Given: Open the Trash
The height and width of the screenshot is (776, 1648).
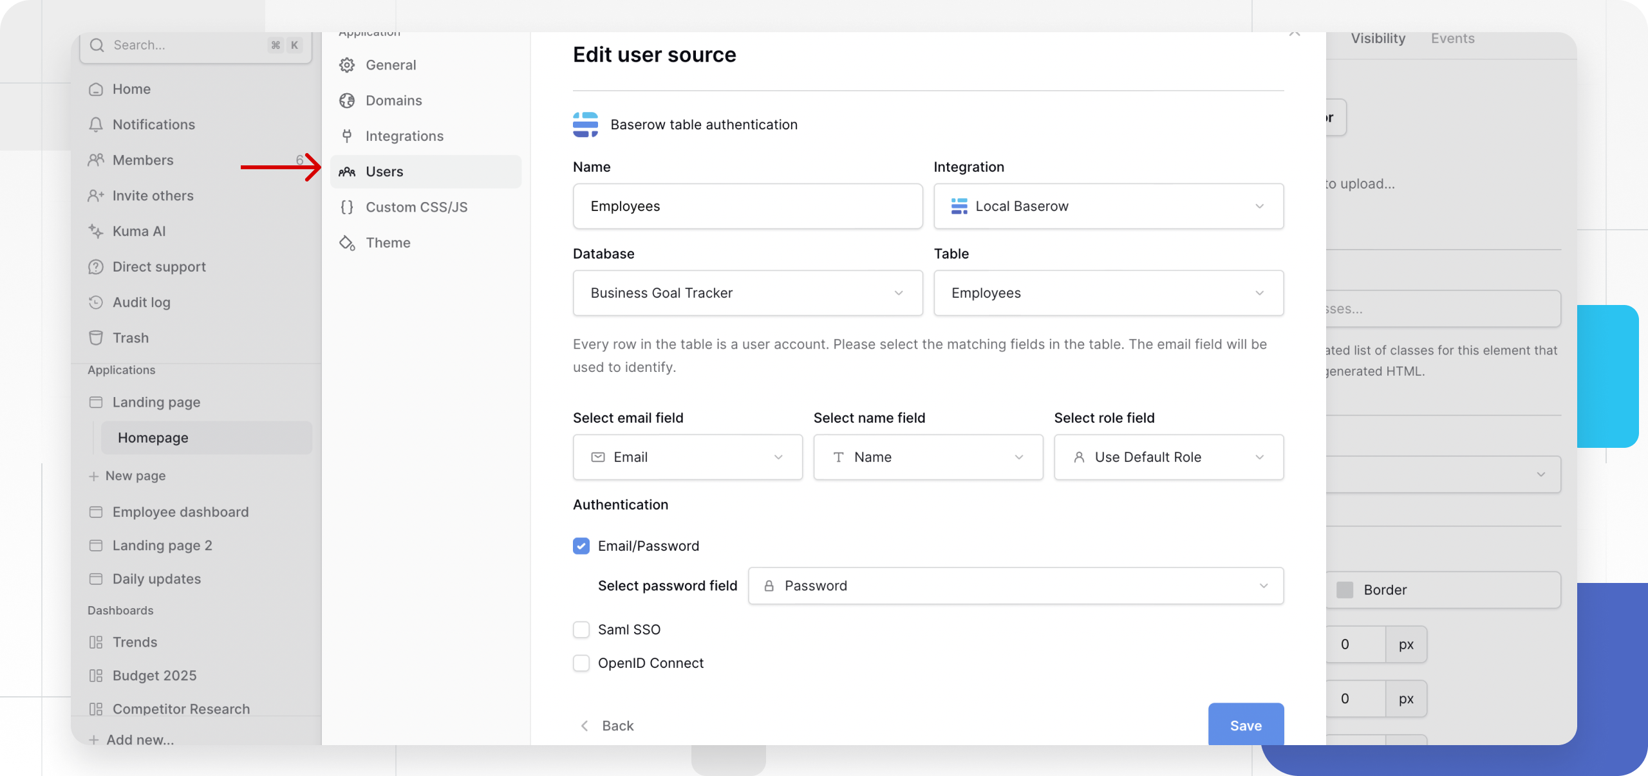Looking at the screenshot, I should tap(130, 337).
